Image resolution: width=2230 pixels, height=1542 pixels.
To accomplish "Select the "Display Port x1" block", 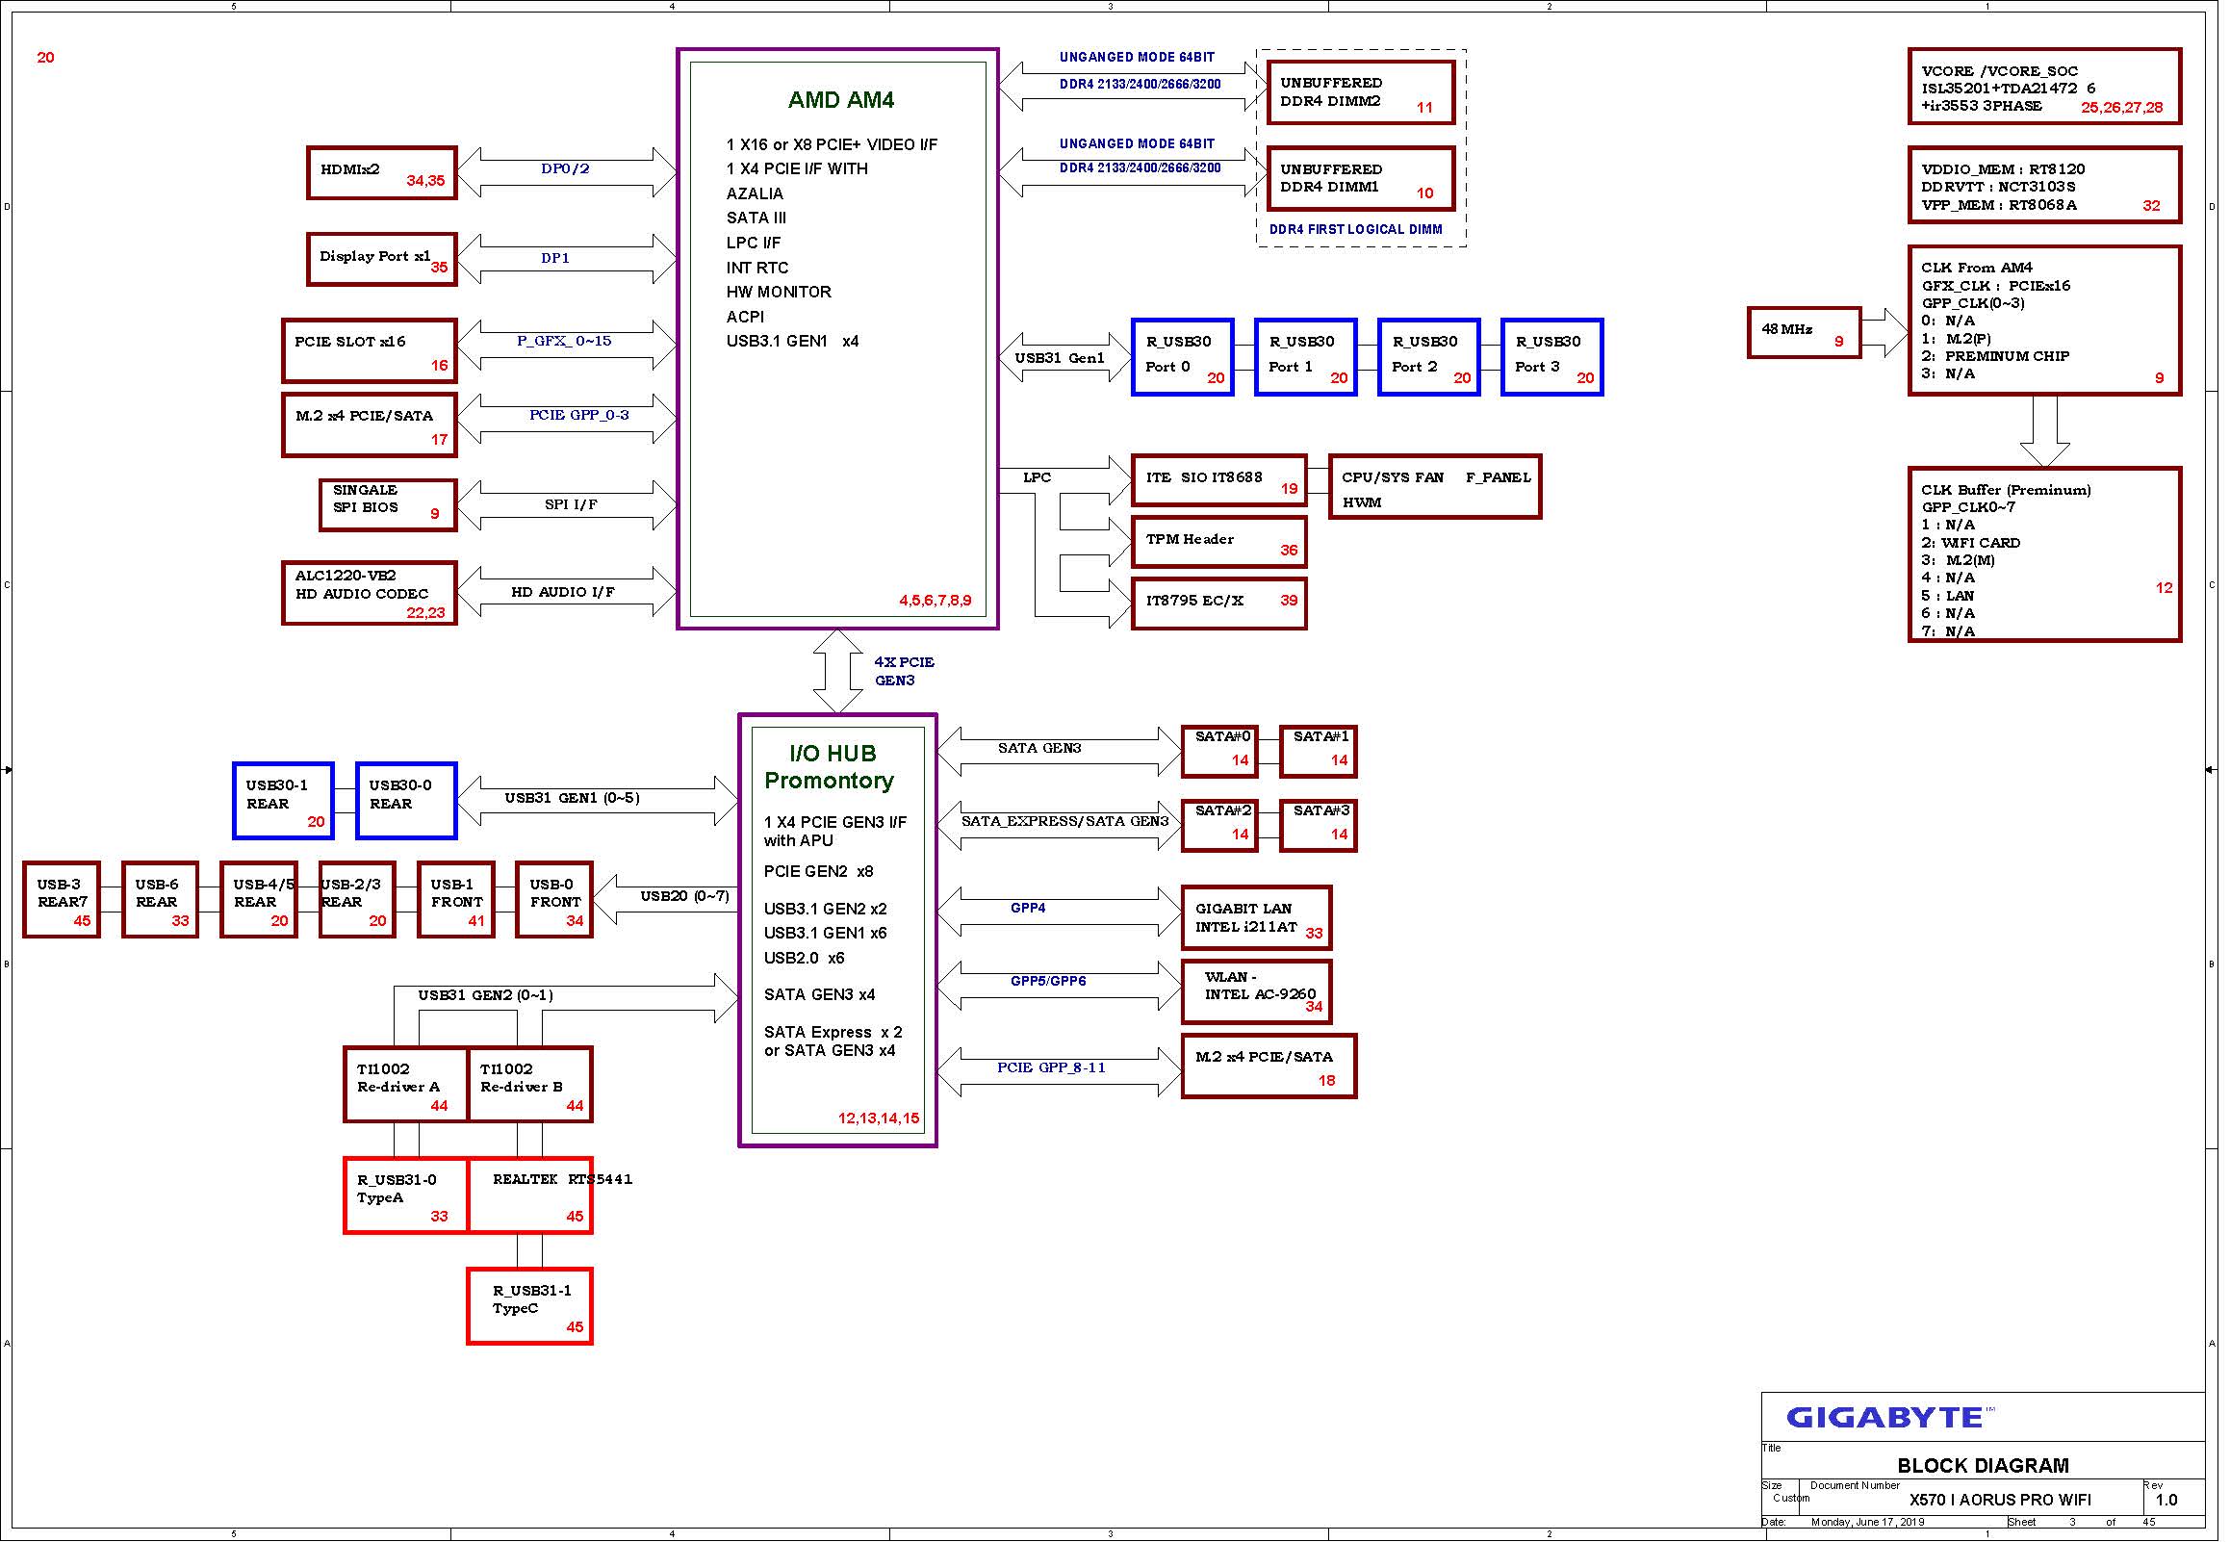I will (383, 260).
